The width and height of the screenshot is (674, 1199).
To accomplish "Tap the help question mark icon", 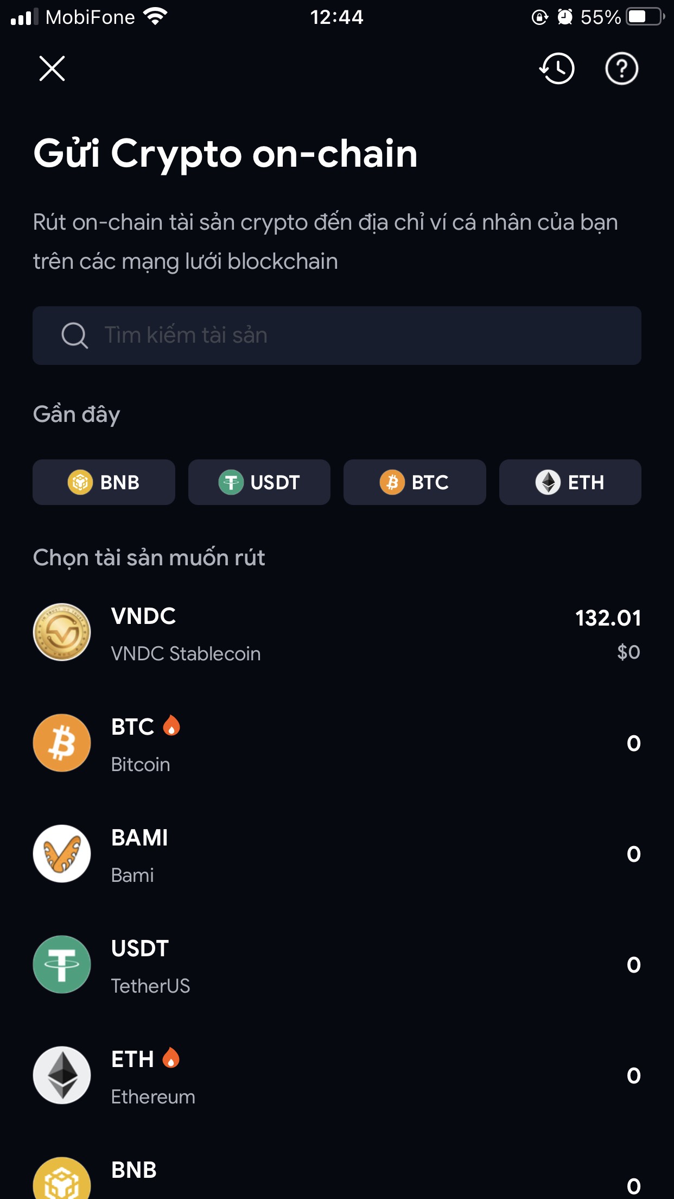I will click(621, 69).
